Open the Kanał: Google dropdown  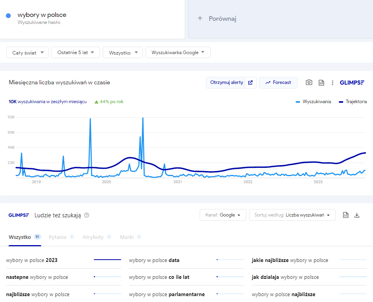pos(223,215)
